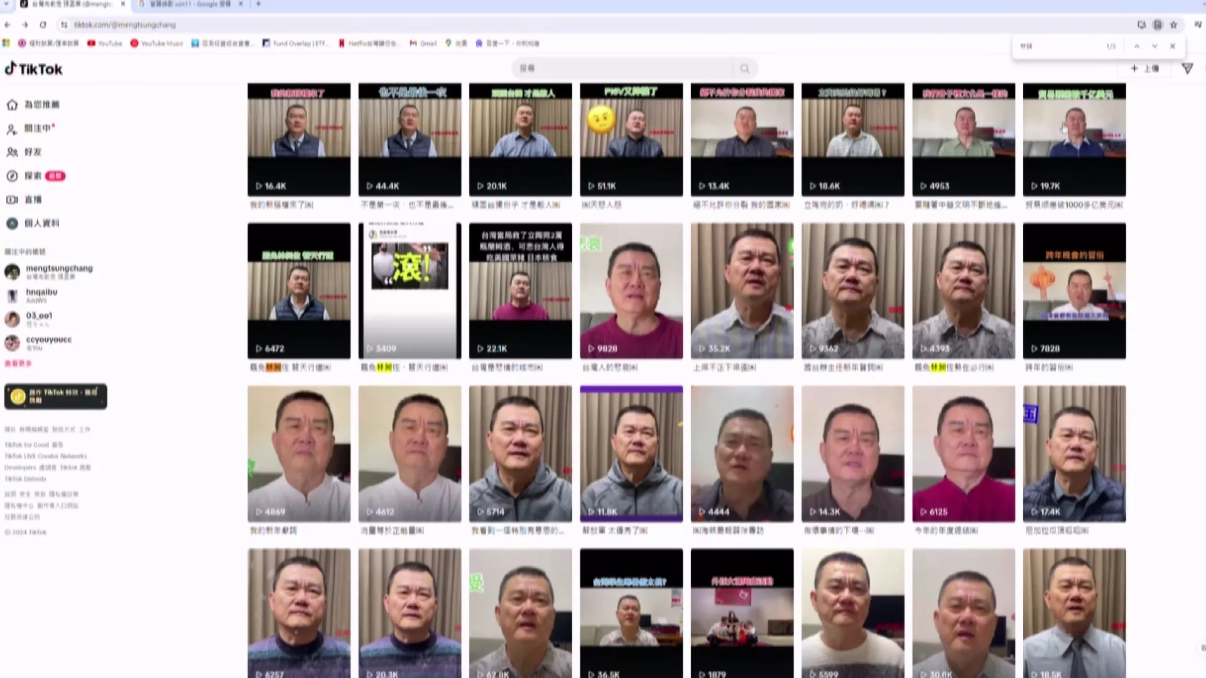The width and height of the screenshot is (1206, 678).
Task: Open TikTok LIVE Creator Networks footer link
Action: click(x=46, y=456)
